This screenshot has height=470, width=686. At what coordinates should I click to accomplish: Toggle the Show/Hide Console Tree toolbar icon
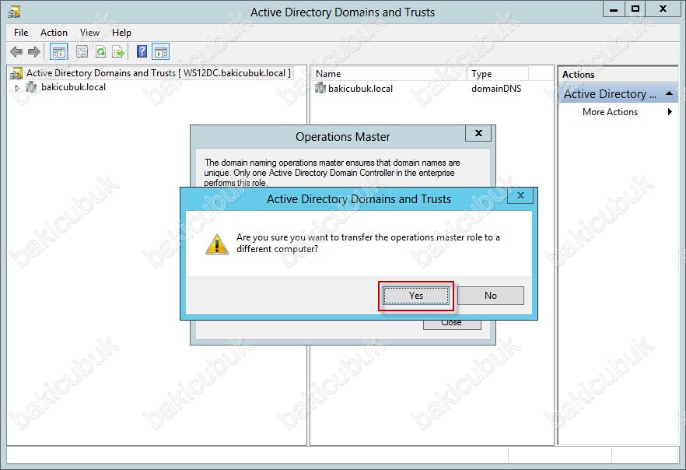click(58, 52)
